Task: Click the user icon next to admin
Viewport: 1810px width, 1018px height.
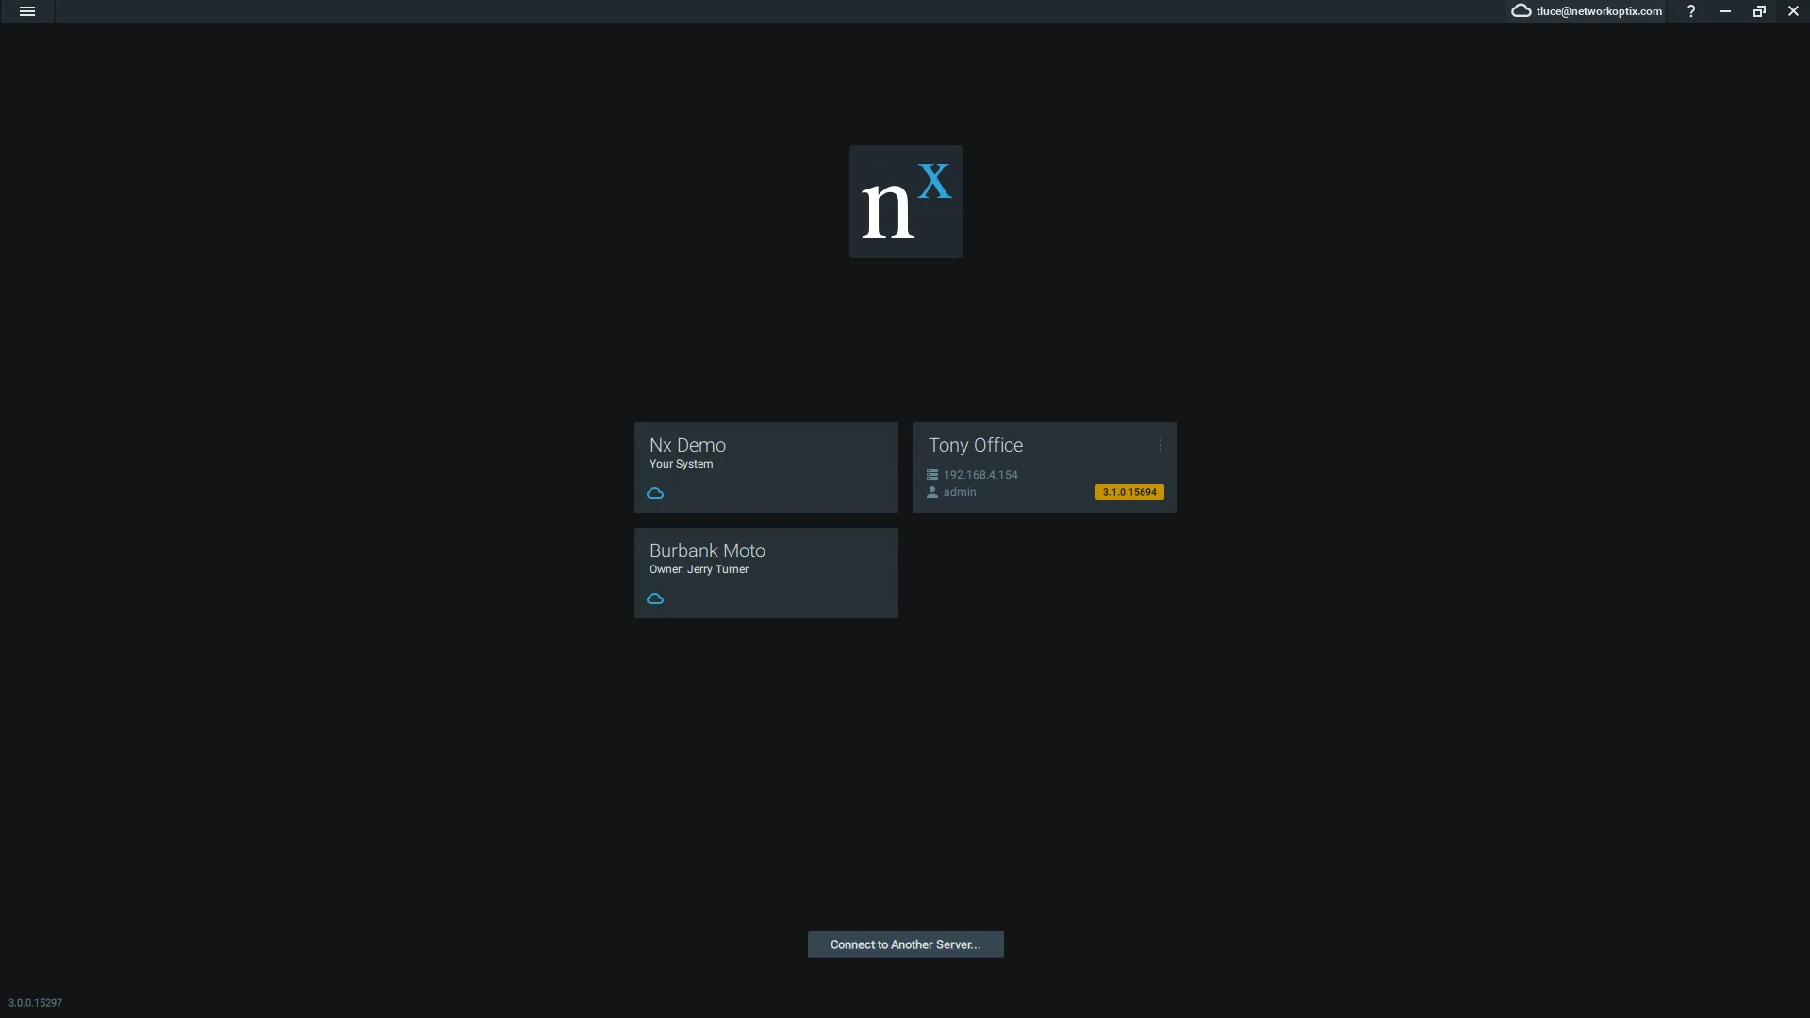Action: (x=932, y=491)
